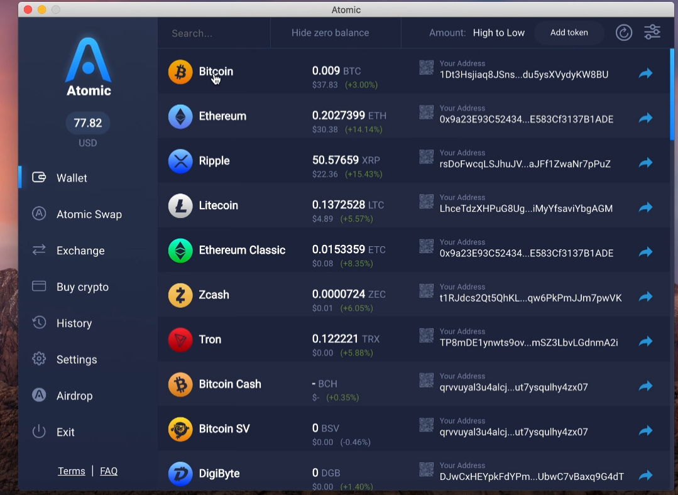Copy Tron address TP8mDE1ynwts9ov...mSZ3LbvLGdnmA2i
678x495 pixels.
click(528, 343)
